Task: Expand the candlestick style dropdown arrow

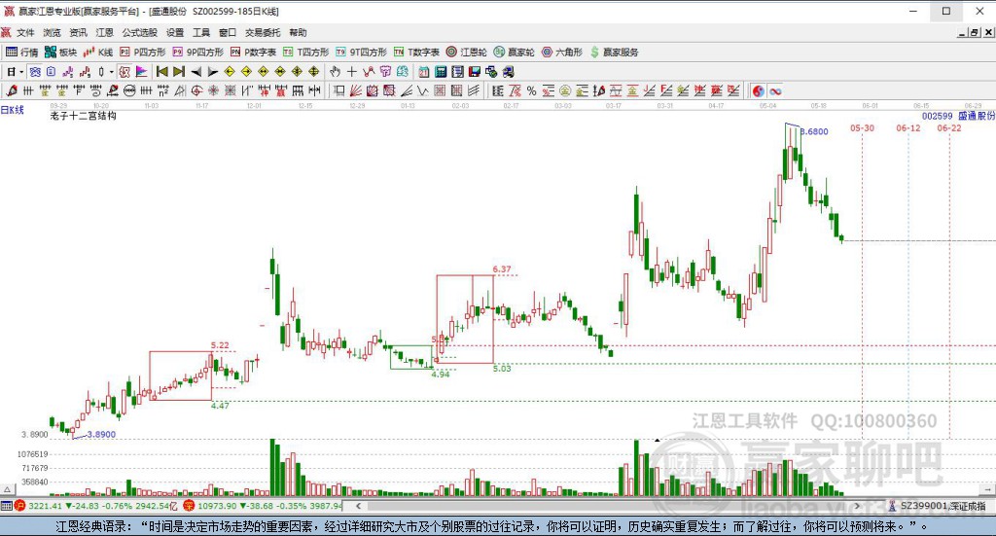Action: click(x=111, y=72)
